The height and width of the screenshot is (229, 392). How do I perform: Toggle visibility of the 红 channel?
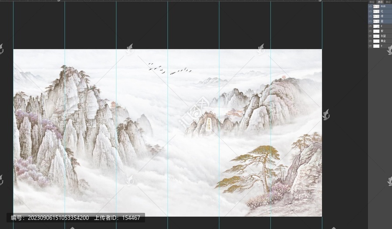pos(370,11)
